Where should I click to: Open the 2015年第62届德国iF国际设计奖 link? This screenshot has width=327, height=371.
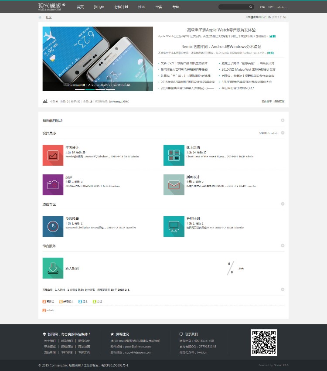[x=187, y=82]
